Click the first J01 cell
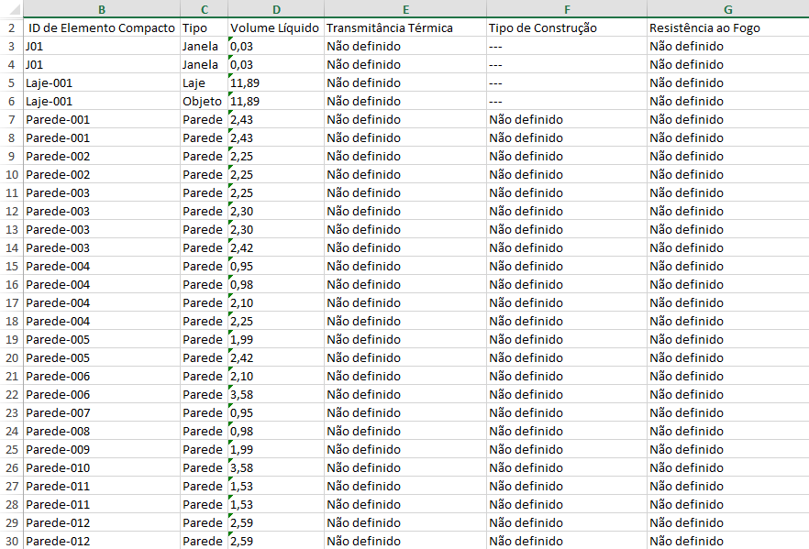The height and width of the screenshot is (549, 809). [102, 47]
